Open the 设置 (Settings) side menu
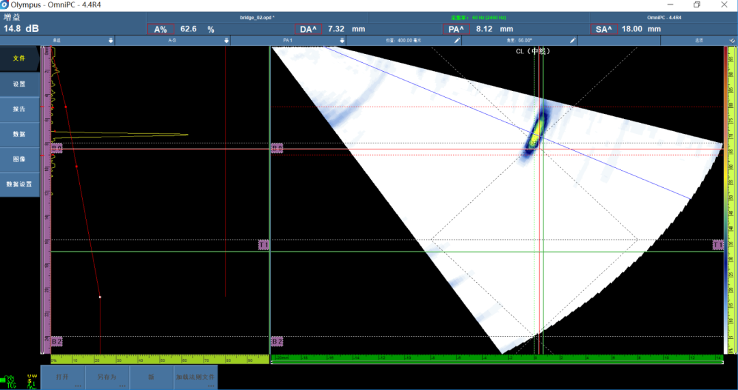Image resolution: width=738 pixels, height=390 pixels. coord(19,84)
